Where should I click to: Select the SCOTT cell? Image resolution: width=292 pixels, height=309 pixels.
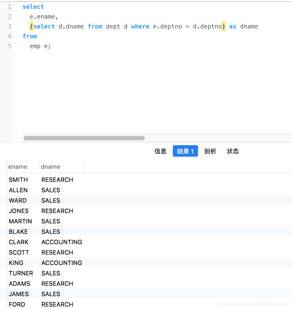19,252
